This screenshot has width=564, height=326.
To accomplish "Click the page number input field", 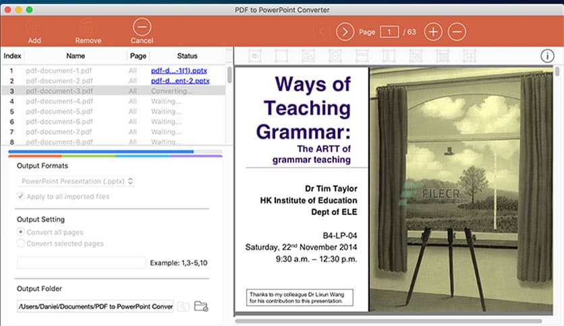I will (x=389, y=32).
